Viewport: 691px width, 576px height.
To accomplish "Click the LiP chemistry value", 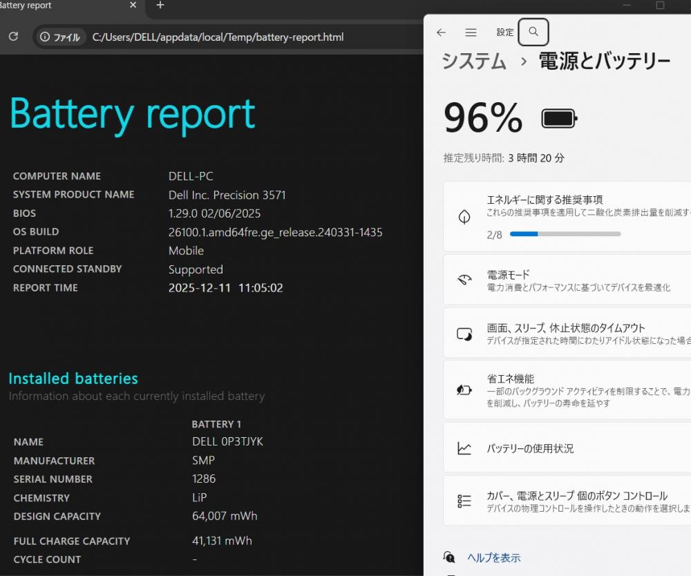I will click(x=199, y=497).
